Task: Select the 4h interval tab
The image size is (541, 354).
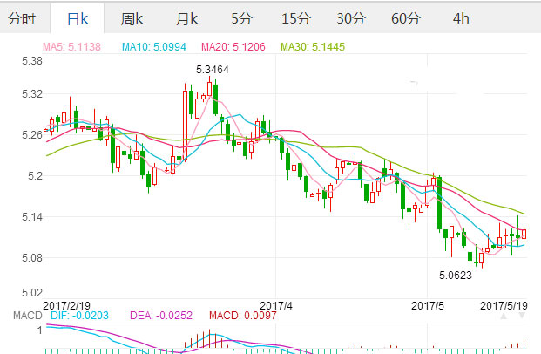Action: 461,18
